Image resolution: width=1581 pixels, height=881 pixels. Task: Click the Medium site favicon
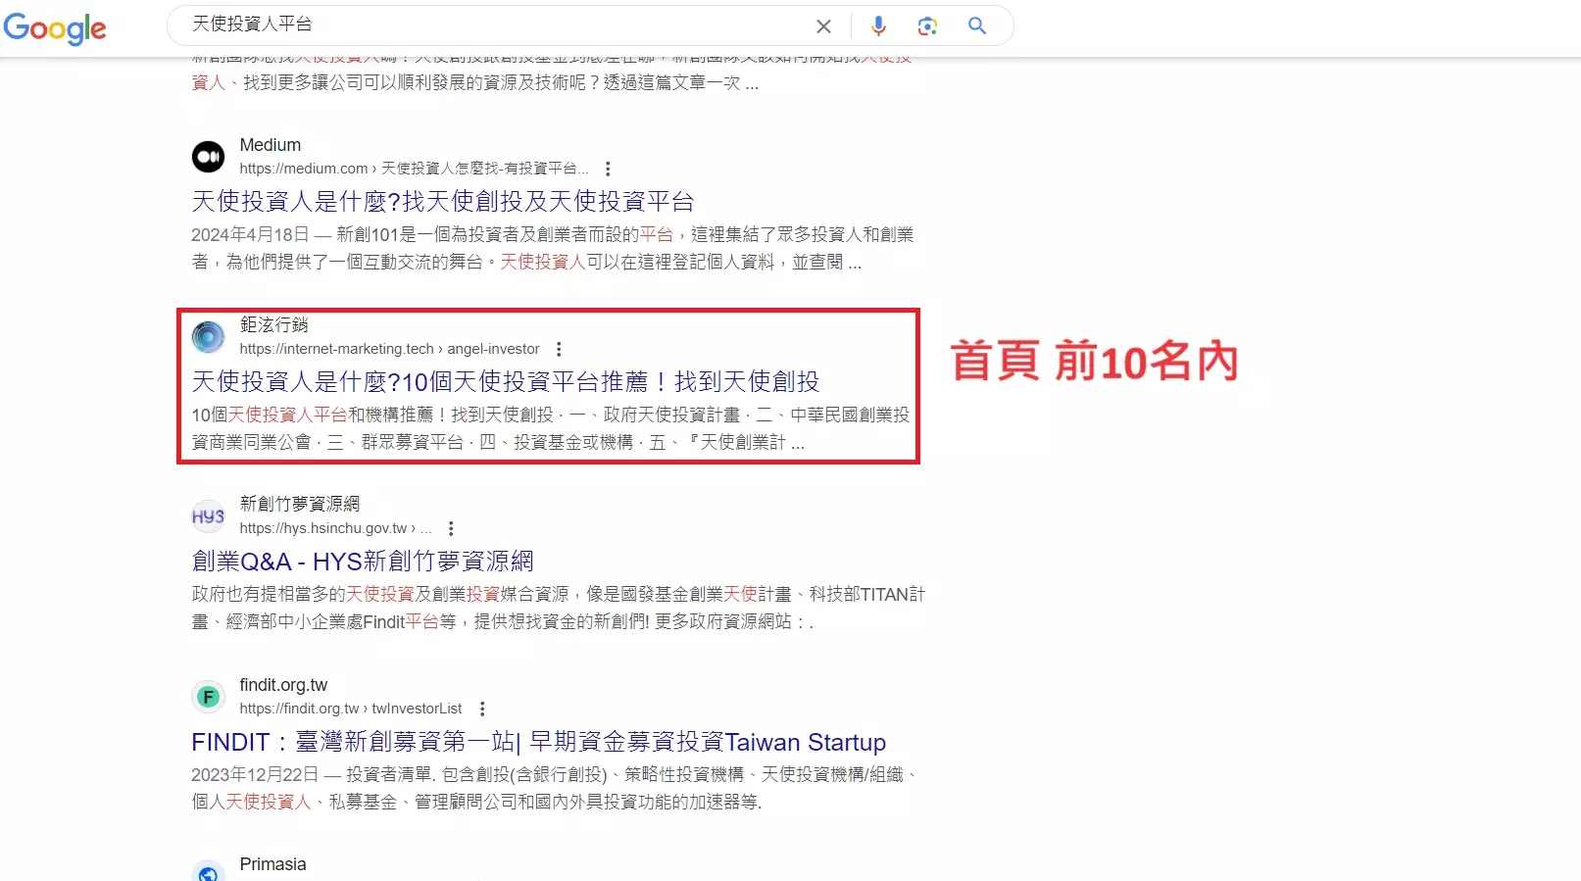click(208, 156)
